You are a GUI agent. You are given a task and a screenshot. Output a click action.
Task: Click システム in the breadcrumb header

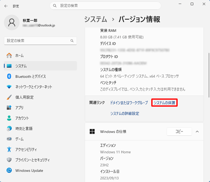(x=96, y=19)
